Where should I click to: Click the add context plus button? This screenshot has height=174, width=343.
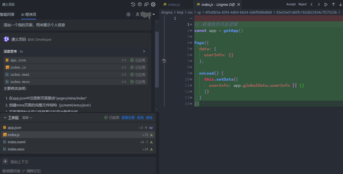(5, 162)
